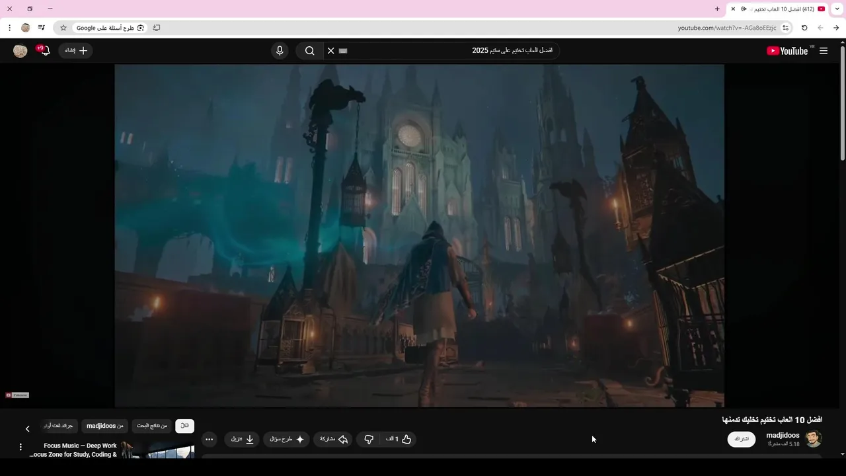This screenshot has width=846, height=476.
Task: Download the video (تنزيل) button
Action: pos(242,439)
